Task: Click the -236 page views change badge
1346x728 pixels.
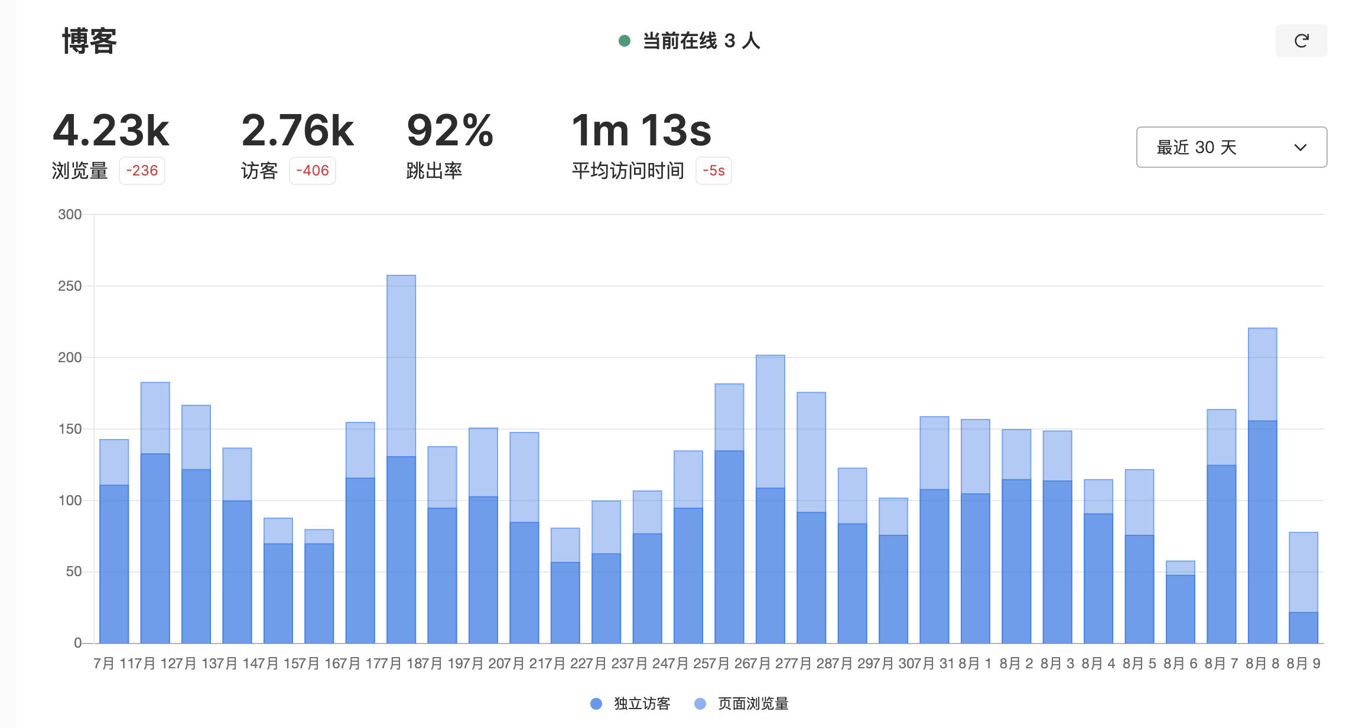Action: point(142,171)
